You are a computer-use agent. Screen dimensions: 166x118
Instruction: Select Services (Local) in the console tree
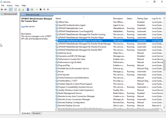tap(10, 14)
